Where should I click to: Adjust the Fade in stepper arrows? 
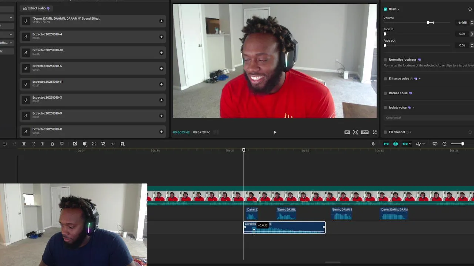(471, 34)
